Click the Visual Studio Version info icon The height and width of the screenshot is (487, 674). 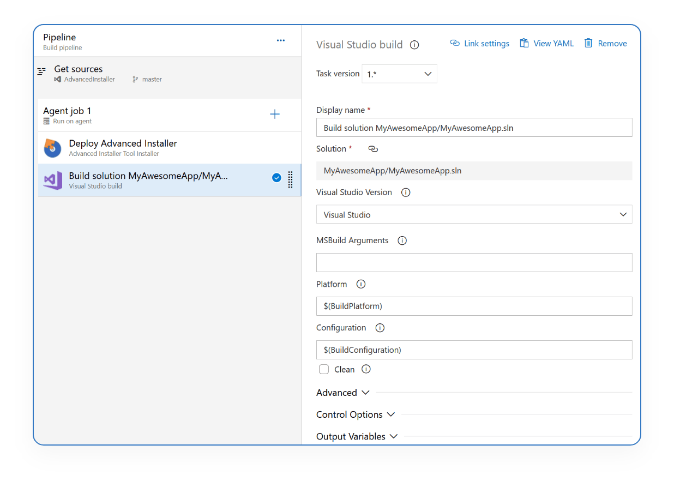pyautogui.click(x=405, y=192)
